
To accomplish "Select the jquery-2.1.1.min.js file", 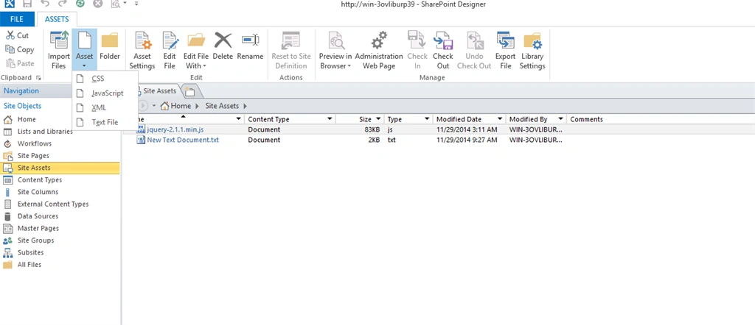I will pyautogui.click(x=175, y=129).
